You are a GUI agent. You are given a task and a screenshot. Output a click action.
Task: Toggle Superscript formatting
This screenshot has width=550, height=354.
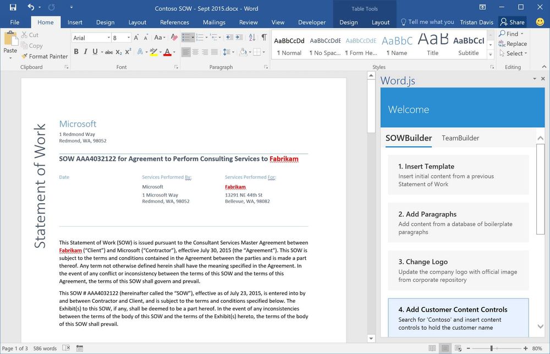pos(128,52)
